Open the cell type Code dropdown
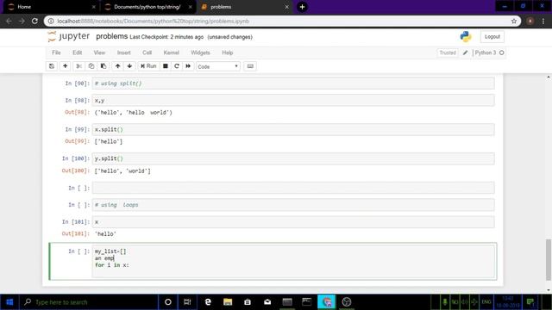Viewport: 552px width, 310px height. 218,66
